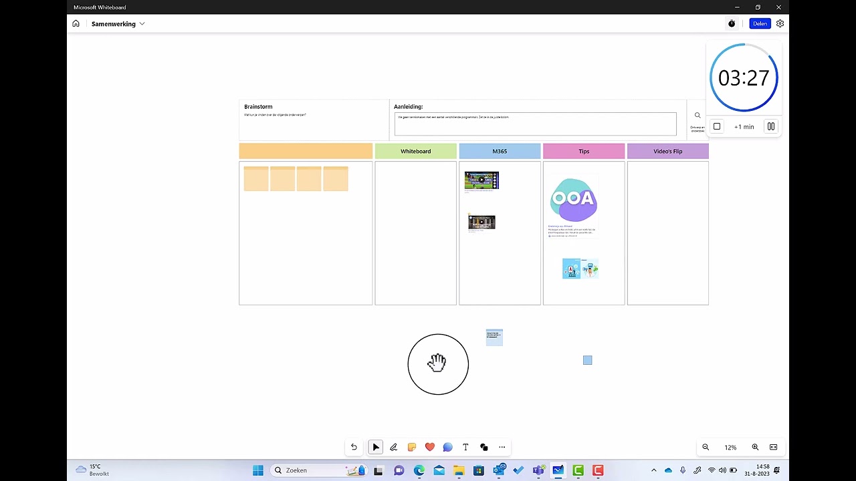Click the 12% zoom level indicator

pos(730,448)
